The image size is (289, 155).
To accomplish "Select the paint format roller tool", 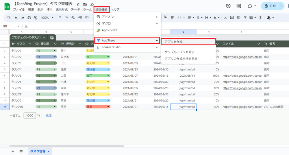I will click(x=36, y=18).
